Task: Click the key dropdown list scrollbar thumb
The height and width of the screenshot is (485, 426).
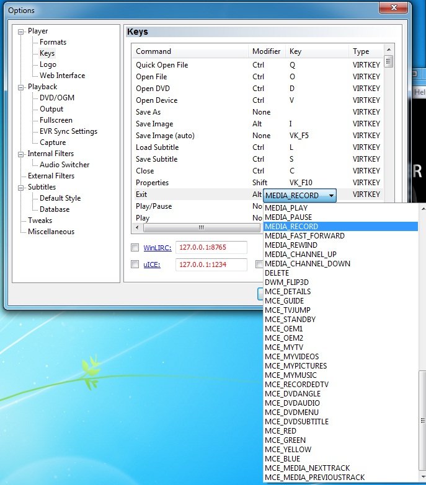Action: pyautogui.click(x=422, y=421)
